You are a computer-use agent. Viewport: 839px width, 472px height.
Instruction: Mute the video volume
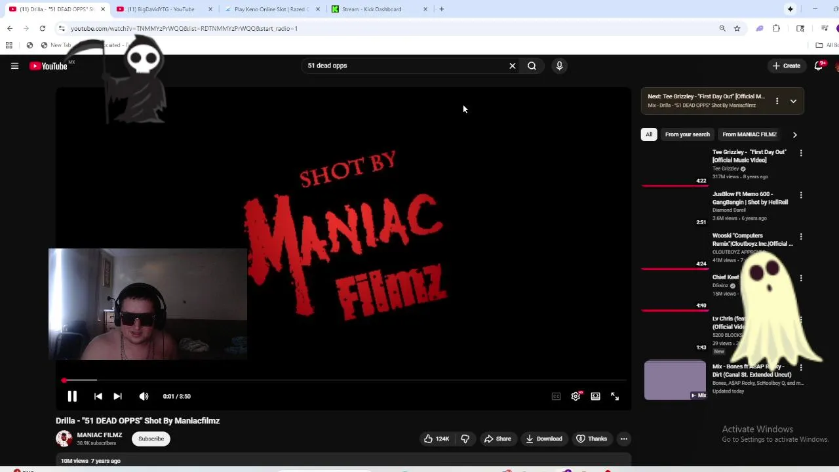coord(144,396)
